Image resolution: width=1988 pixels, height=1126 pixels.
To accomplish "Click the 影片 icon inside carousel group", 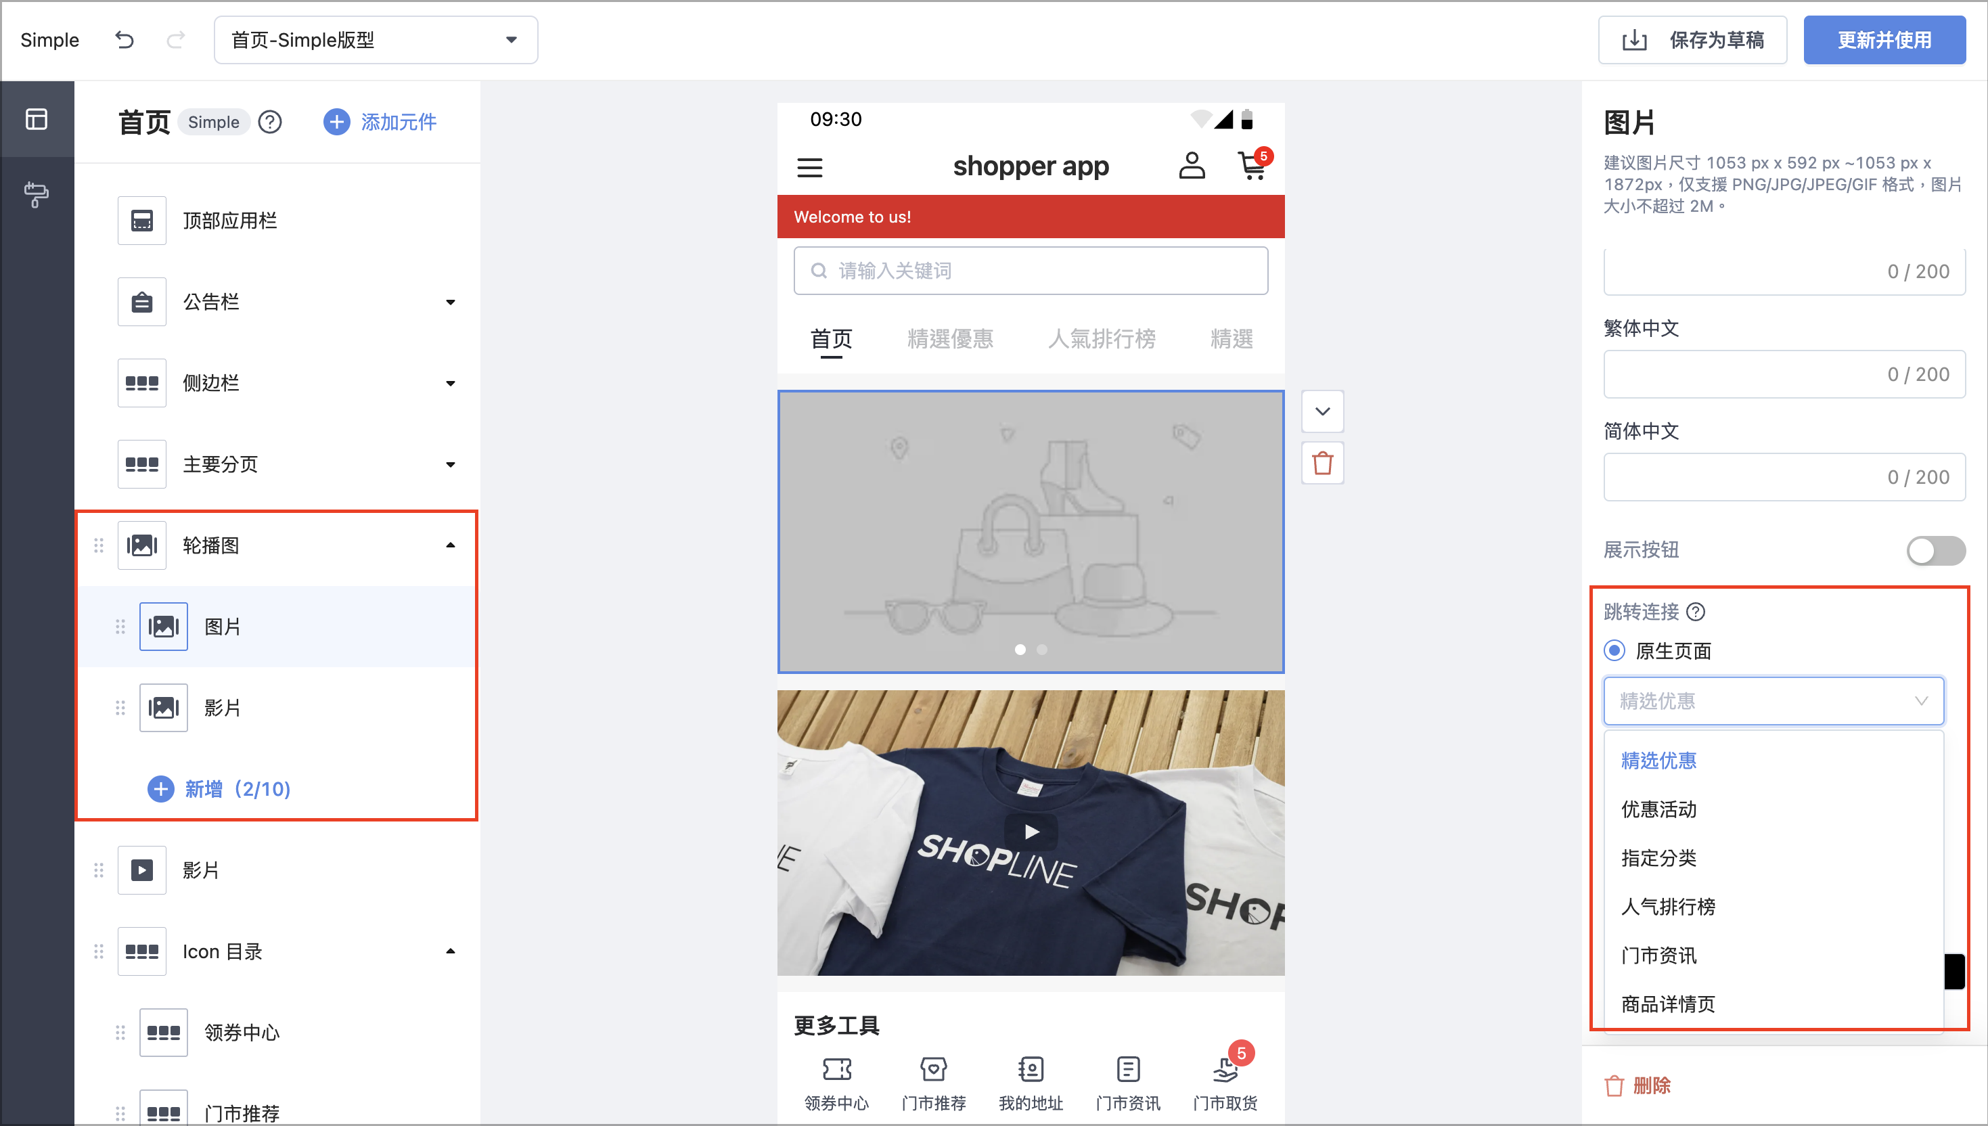I will coord(163,708).
